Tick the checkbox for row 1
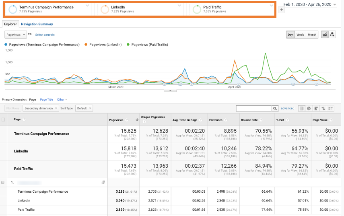 click(x=3, y=183)
